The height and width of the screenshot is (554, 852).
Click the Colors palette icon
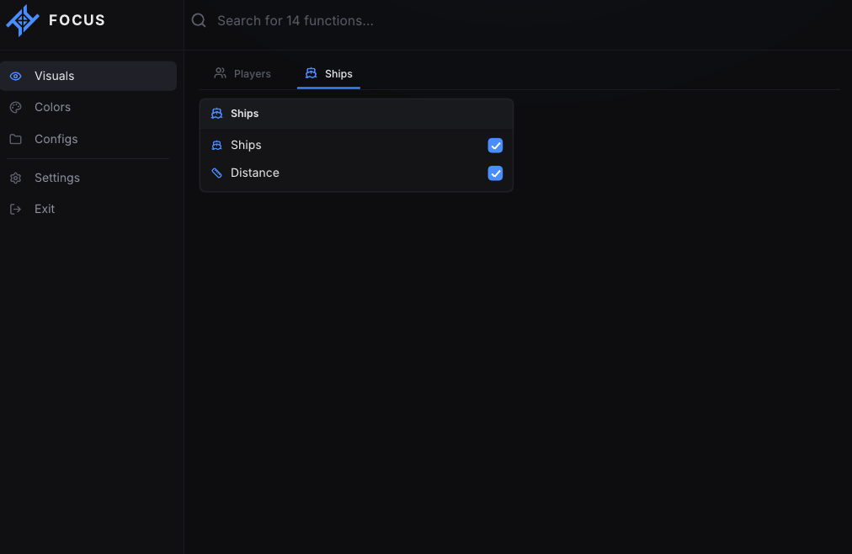(x=16, y=108)
